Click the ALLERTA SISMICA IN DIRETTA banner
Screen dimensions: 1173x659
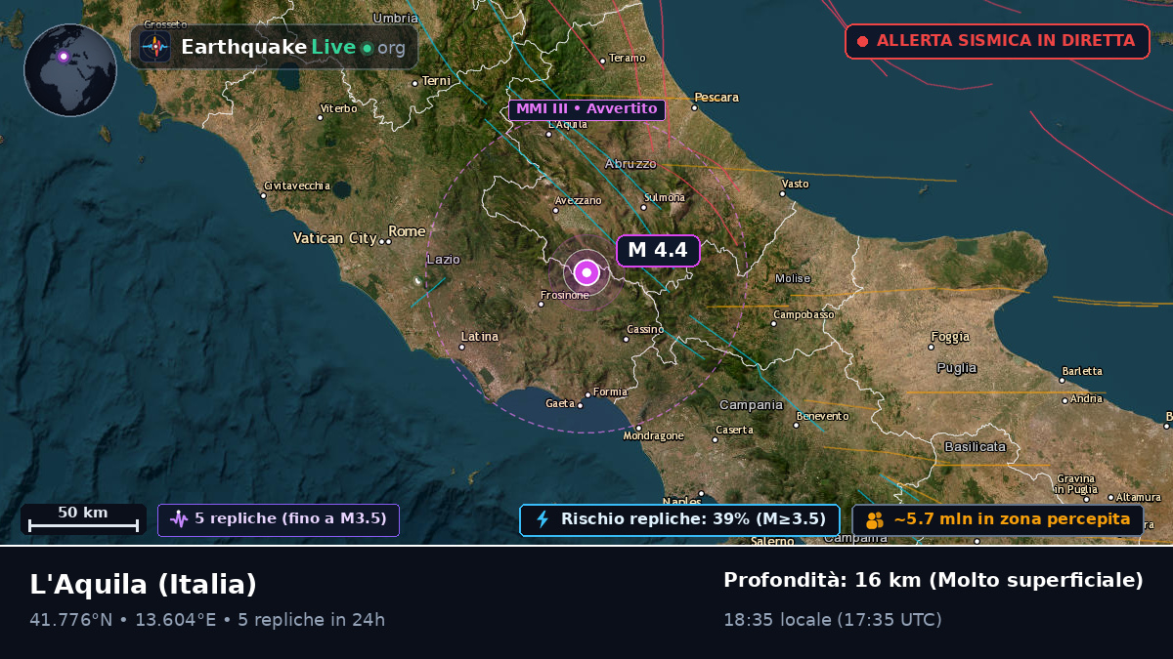[x=997, y=41]
